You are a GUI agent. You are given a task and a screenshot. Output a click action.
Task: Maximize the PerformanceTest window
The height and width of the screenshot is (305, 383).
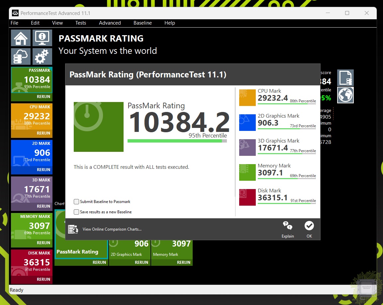coord(347,13)
